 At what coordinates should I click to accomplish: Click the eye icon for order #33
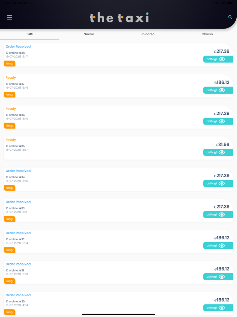222,215
